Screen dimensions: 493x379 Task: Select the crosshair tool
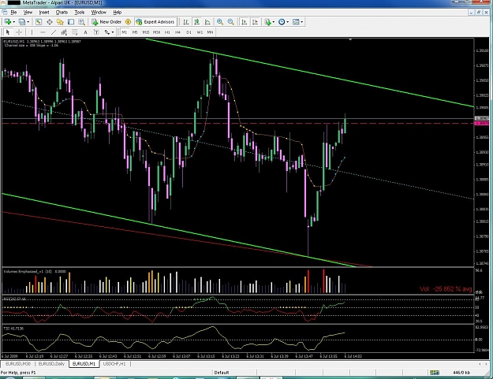(19, 32)
